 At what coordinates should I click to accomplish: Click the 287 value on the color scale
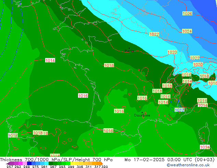point(53,167)
